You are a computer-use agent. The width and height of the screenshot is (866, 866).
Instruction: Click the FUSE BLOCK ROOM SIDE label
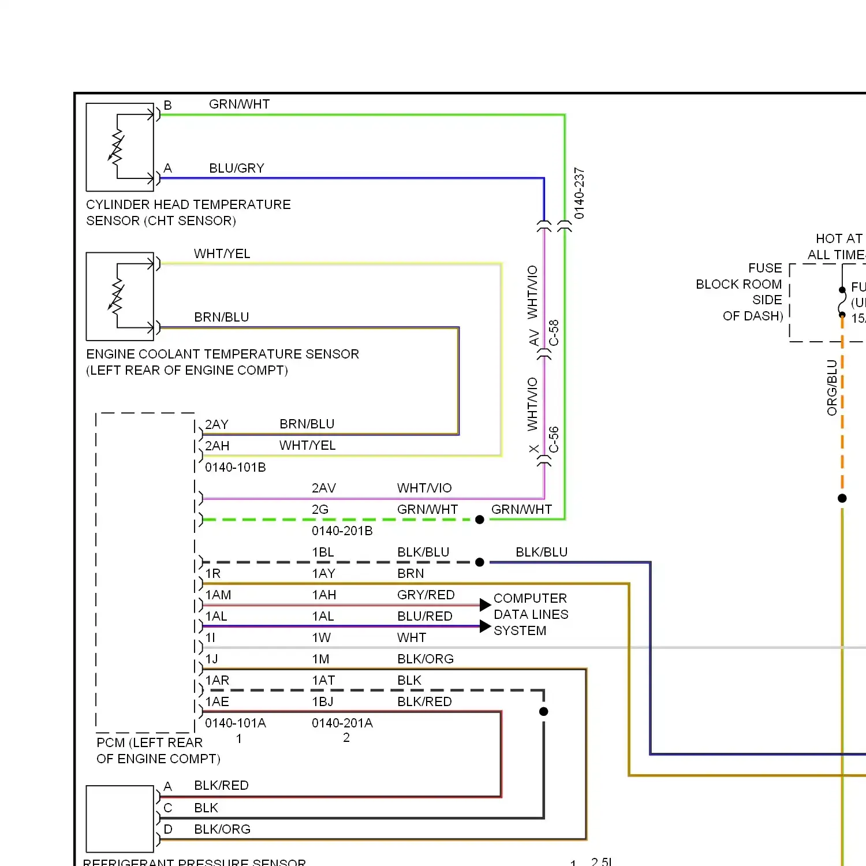[740, 292]
